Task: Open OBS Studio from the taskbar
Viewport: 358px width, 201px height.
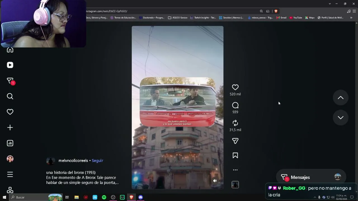Action: coord(113,197)
